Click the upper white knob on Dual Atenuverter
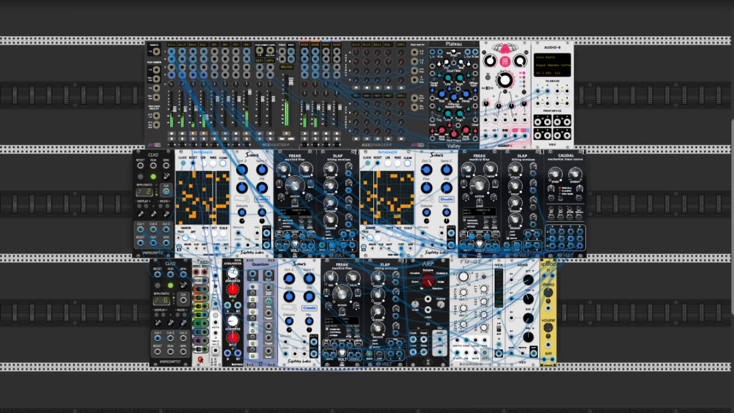734x413 pixels. (232, 274)
